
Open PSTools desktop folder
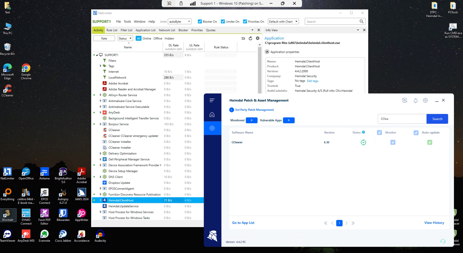click(x=453, y=8)
